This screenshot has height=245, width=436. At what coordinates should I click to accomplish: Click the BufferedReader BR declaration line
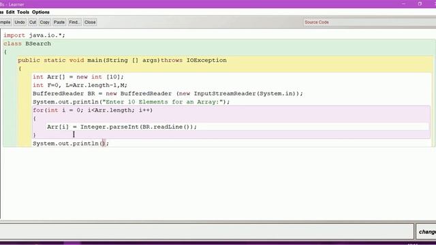[168, 94]
